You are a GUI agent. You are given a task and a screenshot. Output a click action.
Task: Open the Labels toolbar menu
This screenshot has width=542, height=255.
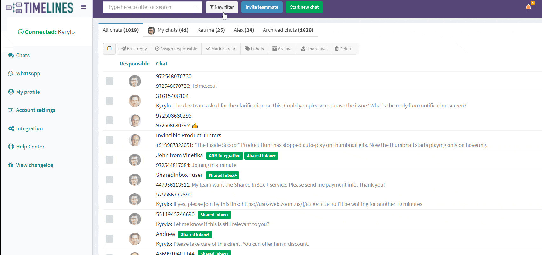point(254,49)
